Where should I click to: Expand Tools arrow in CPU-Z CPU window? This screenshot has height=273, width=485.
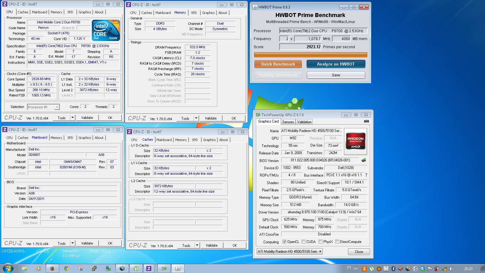72,118
